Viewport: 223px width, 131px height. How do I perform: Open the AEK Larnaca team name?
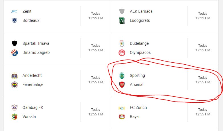pyautogui.click(x=141, y=11)
